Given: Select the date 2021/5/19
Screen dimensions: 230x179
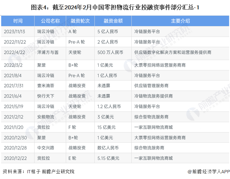Looking at the screenshot, I should point(14,106).
